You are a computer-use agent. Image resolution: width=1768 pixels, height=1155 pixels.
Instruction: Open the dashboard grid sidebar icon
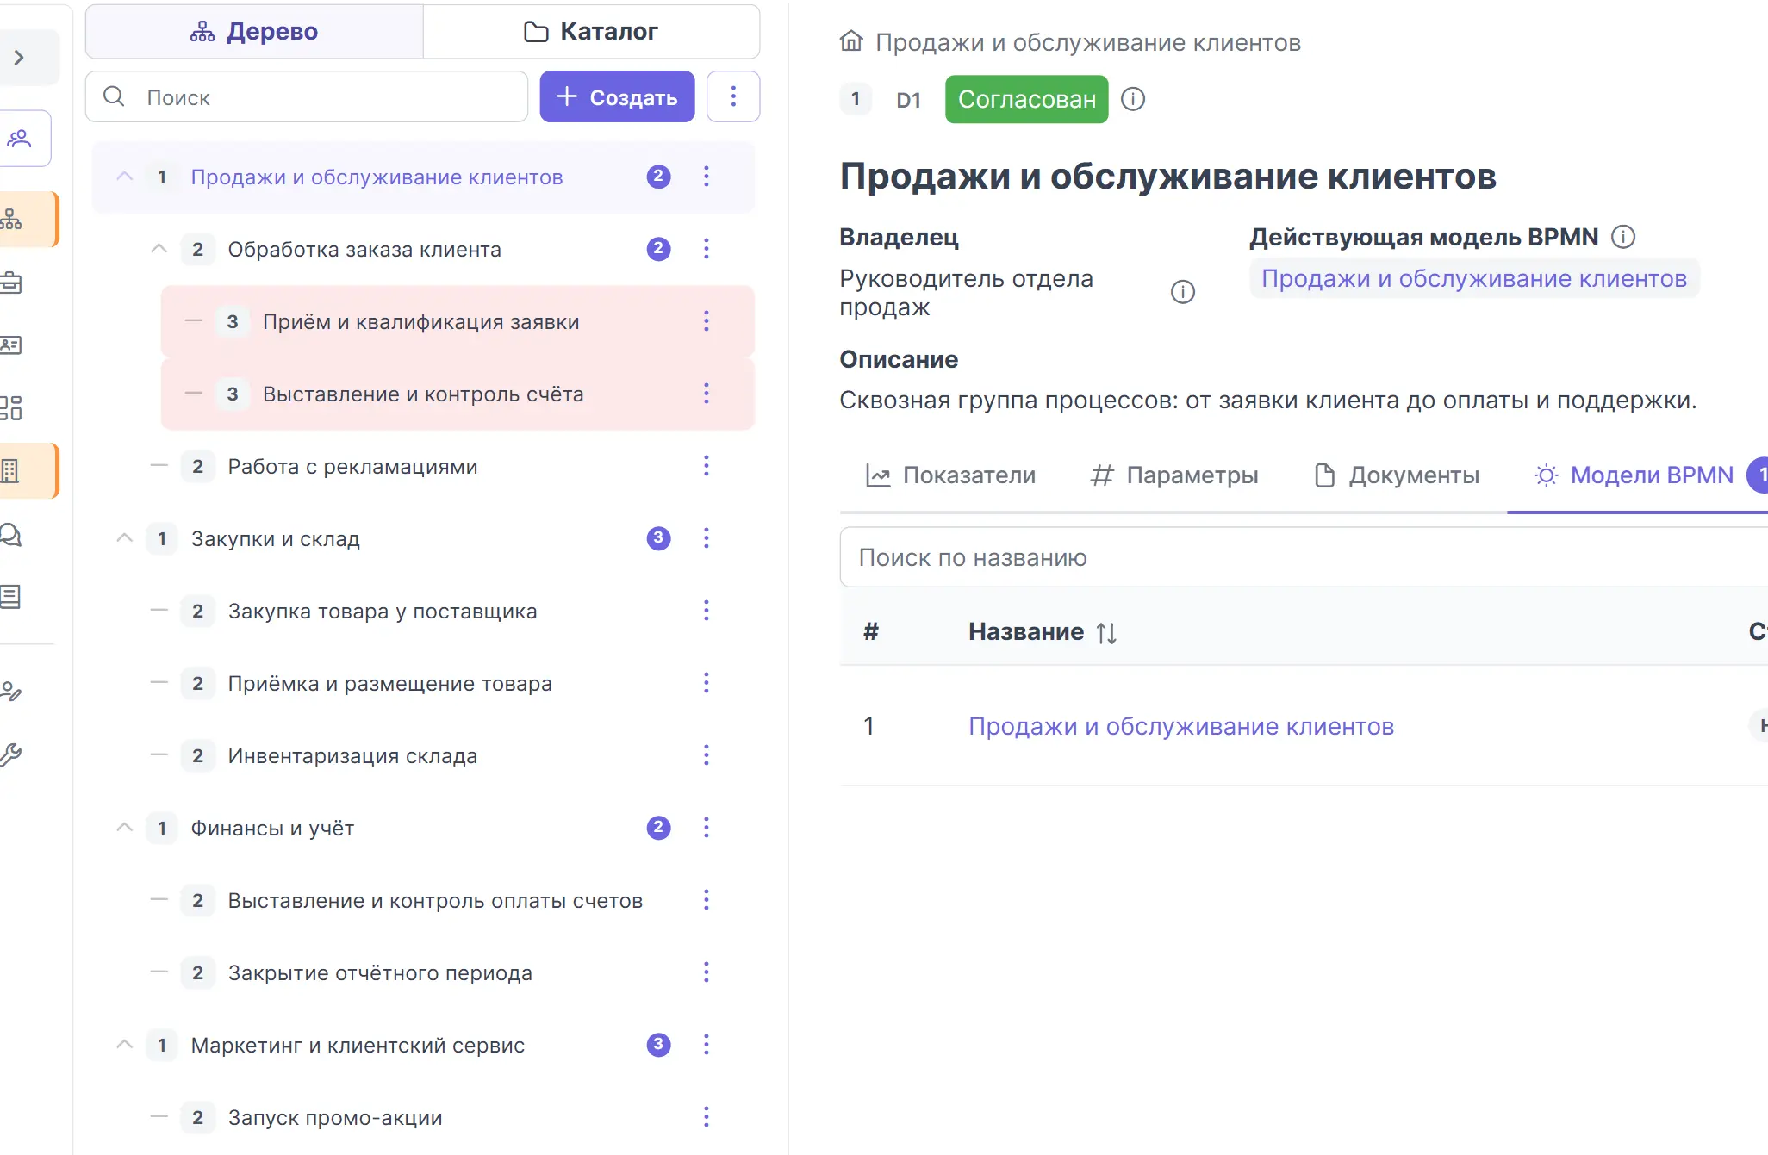point(11,408)
